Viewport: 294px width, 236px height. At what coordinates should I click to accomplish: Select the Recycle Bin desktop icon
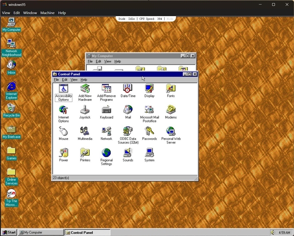click(11, 108)
